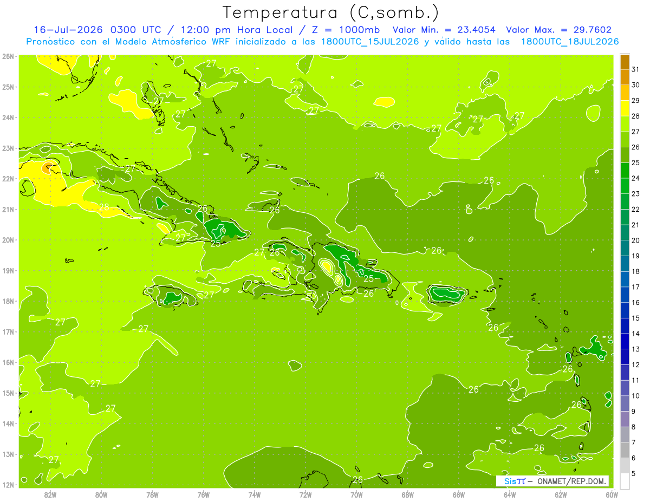Screen dimensions: 650x502
Task: Click 'Valor Max. = 29.7602'
Action: coord(559,30)
